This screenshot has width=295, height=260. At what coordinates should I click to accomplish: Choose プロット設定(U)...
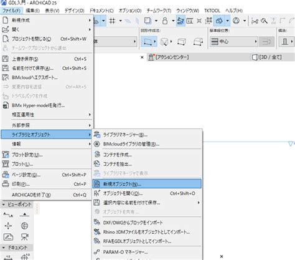[47, 155]
